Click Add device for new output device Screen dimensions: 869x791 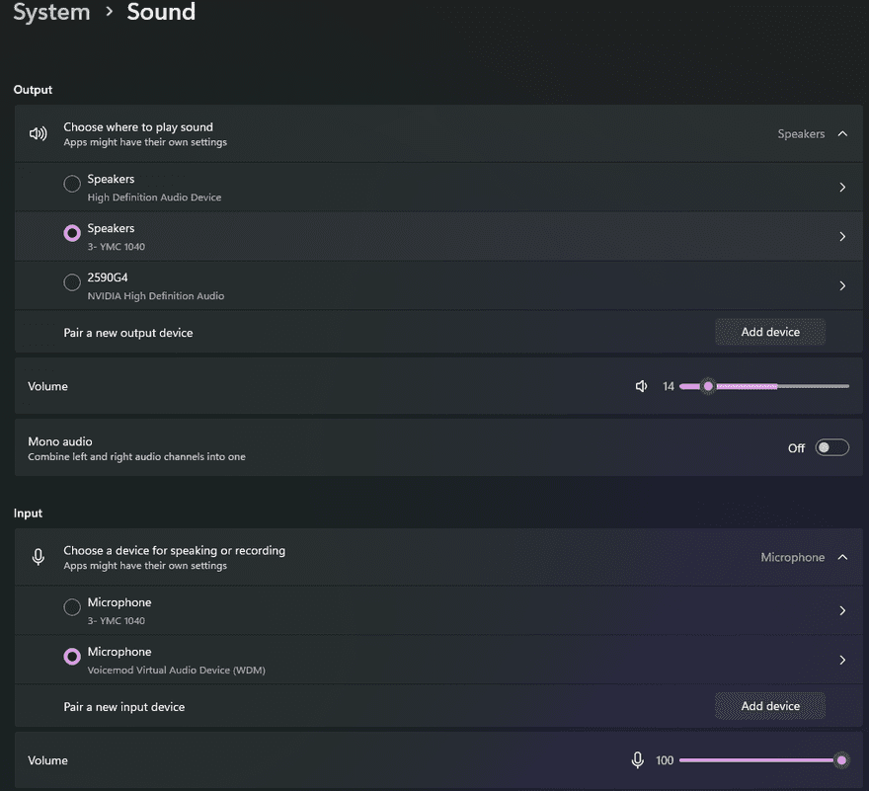coord(770,332)
